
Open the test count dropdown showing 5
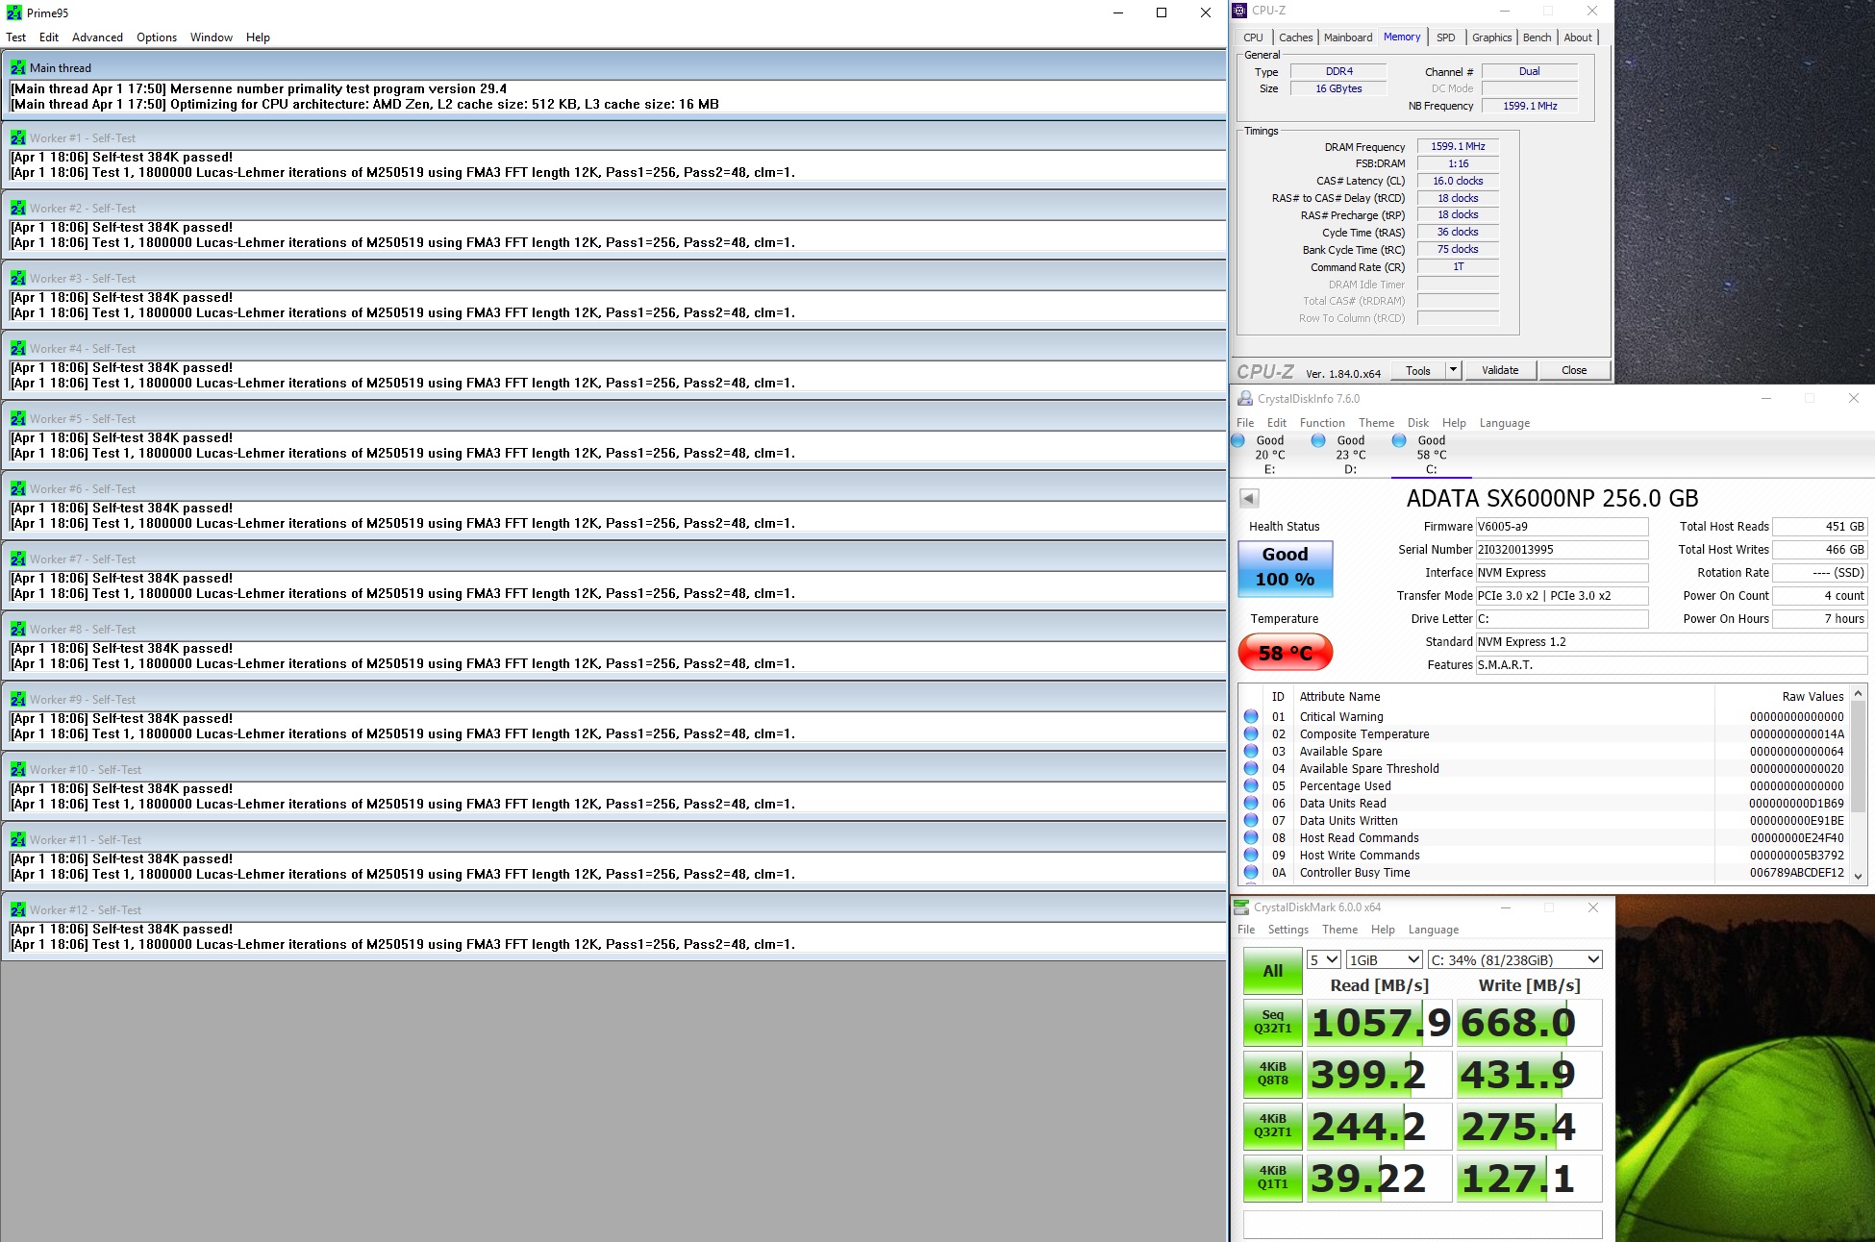[x=1323, y=959]
